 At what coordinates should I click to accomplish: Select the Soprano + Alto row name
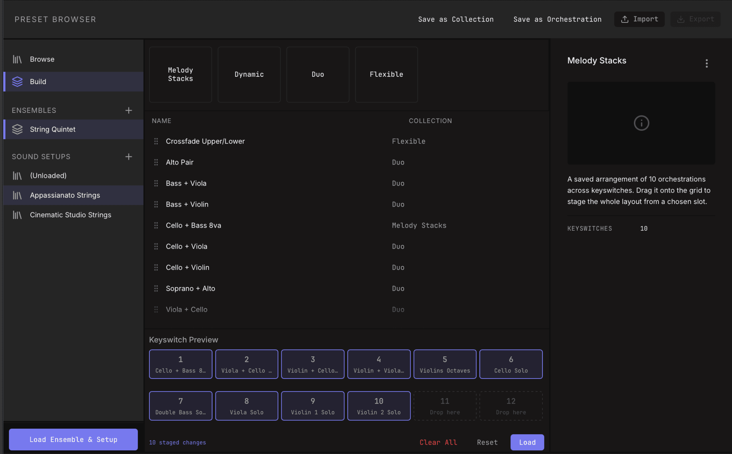pyautogui.click(x=191, y=288)
